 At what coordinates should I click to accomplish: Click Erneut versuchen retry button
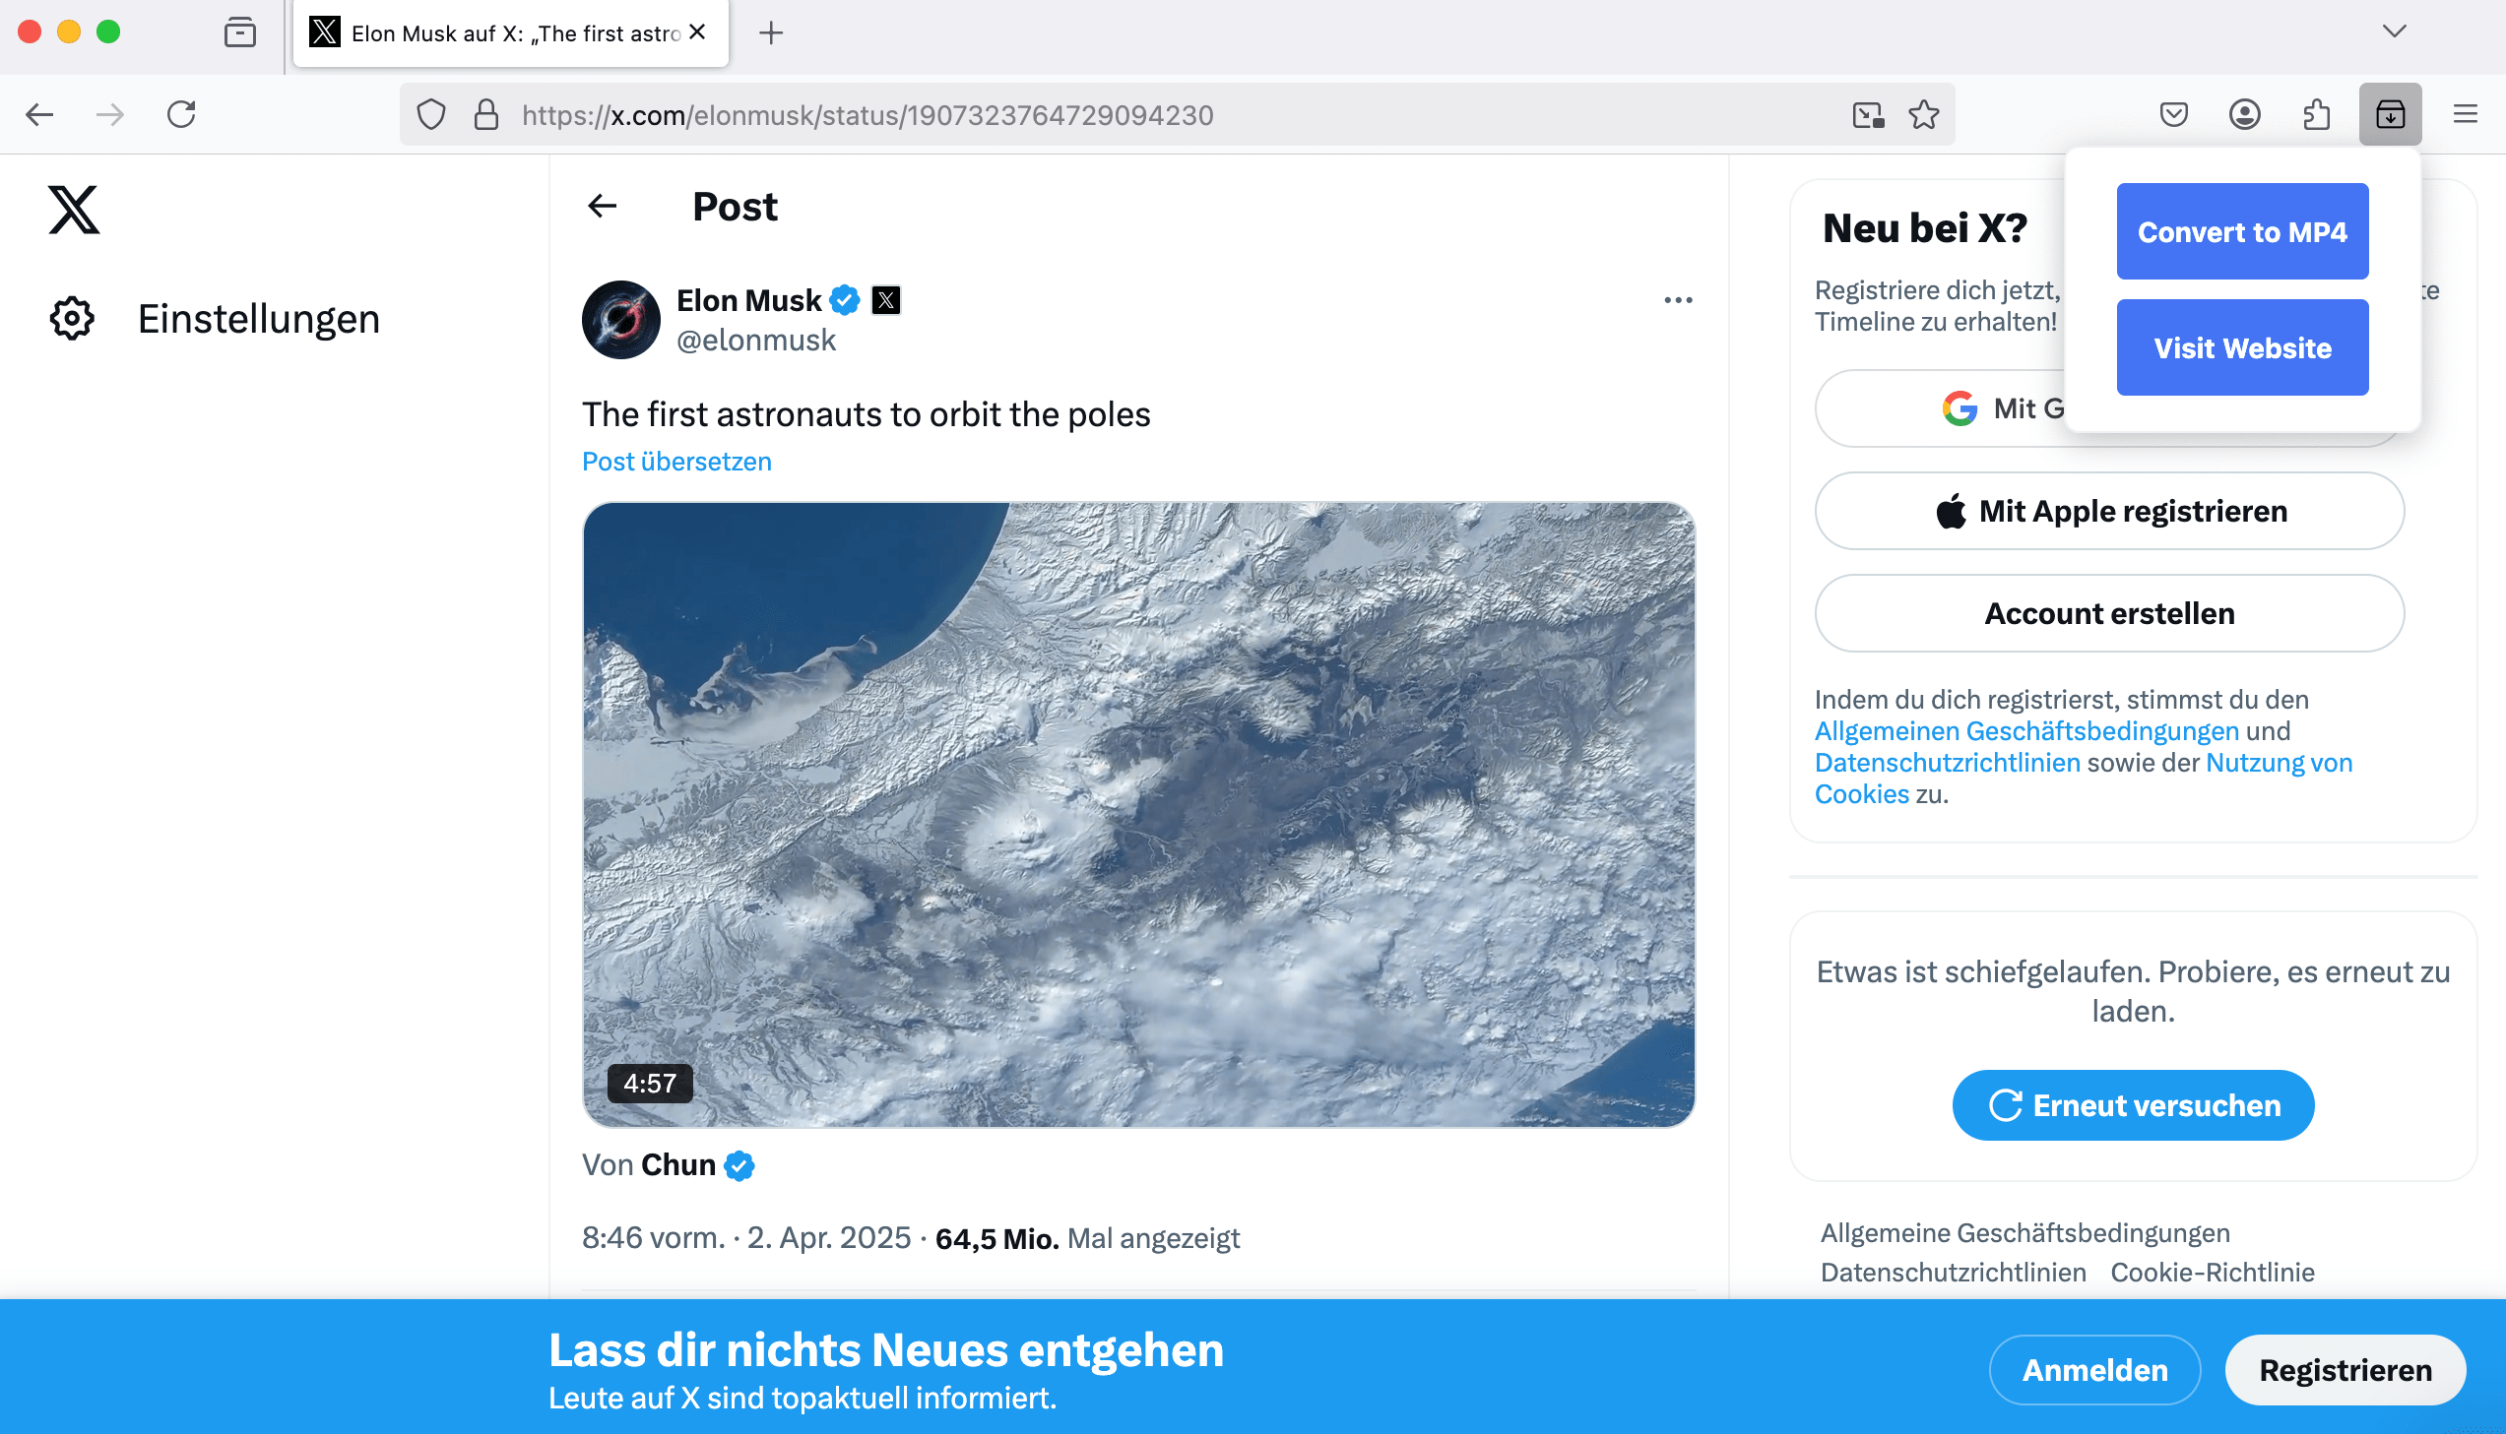2133,1105
